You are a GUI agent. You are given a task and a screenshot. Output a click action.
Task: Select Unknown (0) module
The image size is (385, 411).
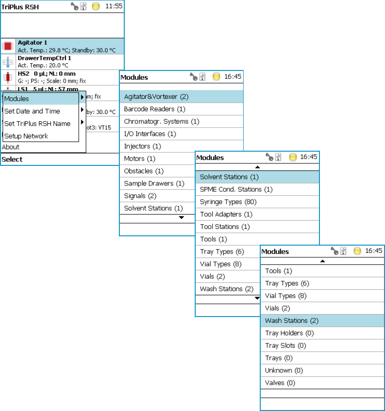(x=322, y=370)
